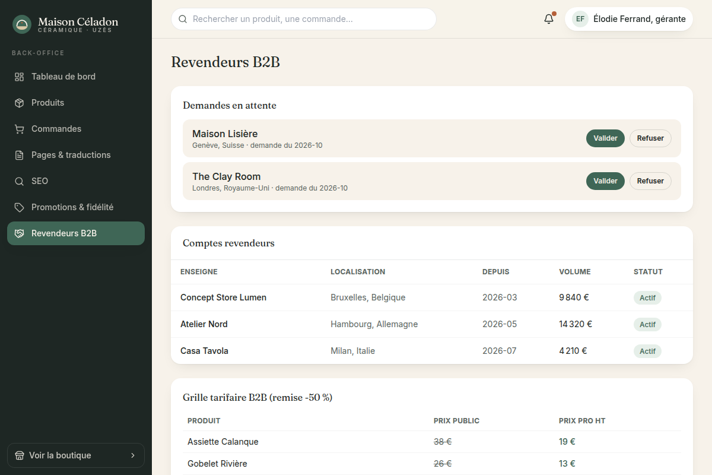Viewport: 712px width, 475px height.
Task: Click the LOCALISATION column header
Action: pos(358,272)
